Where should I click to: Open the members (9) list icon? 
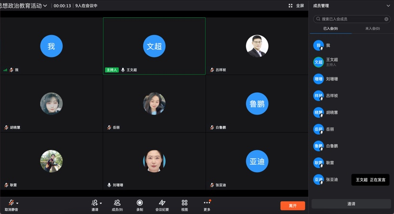[x=117, y=203]
